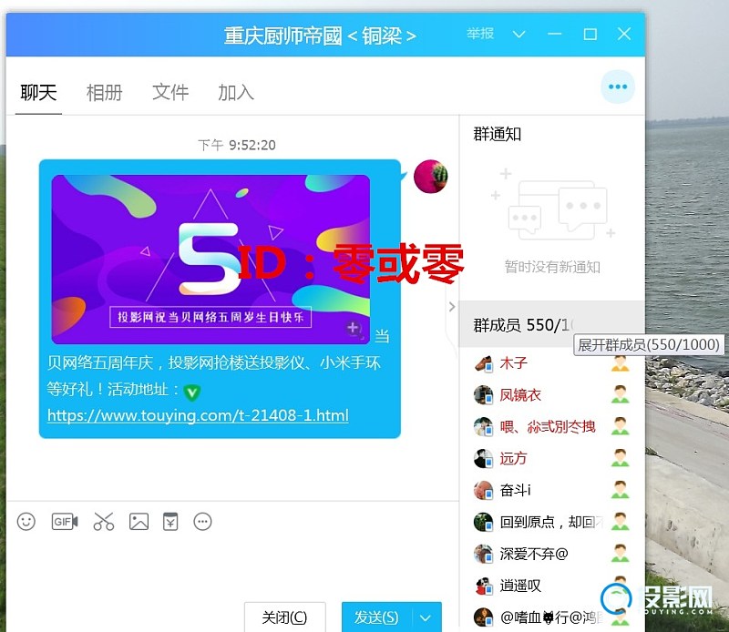The width and height of the screenshot is (729, 632).
Task: Click the 下午 9:52:20 timestamp
Action: 237,145
